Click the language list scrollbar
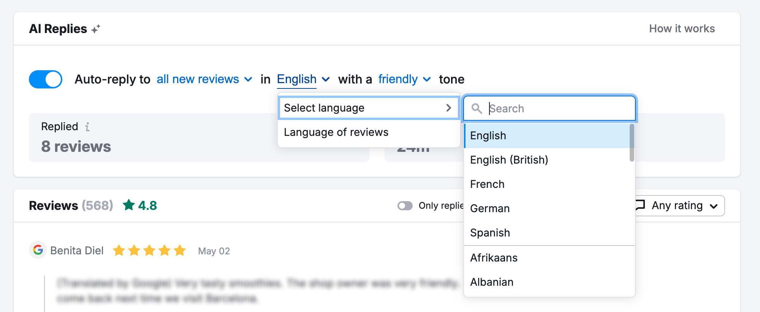Image resolution: width=760 pixels, height=312 pixels. coord(632,143)
